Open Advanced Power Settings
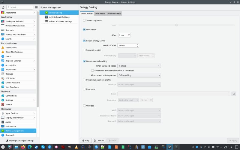Viewport: 240px width, 150px height. tap(60, 21)
